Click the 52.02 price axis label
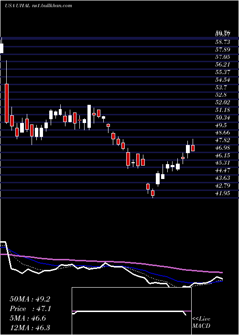The image size is (239, 335). [223, 102]
